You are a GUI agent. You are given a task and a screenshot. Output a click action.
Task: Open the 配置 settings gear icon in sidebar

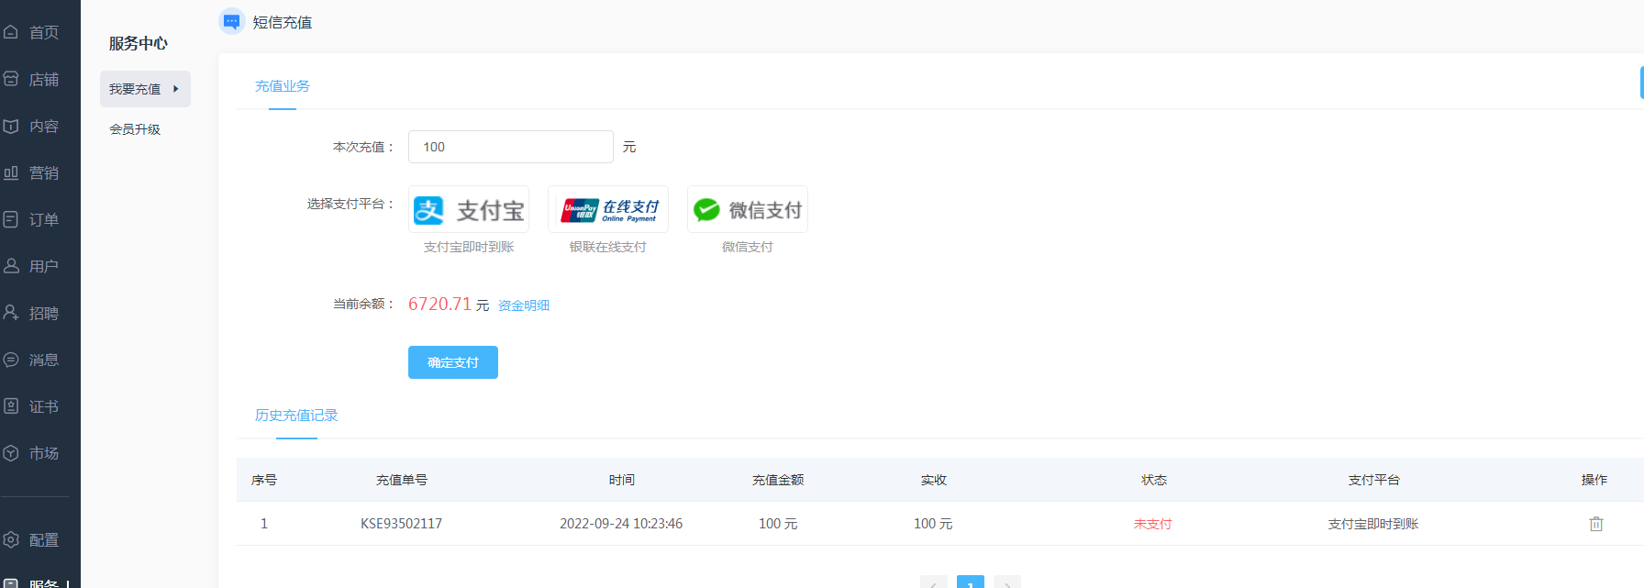pyautogui.click(x=11, y=539)
